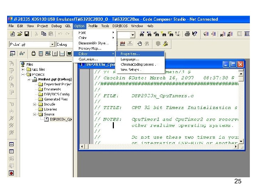Expand the GEL files tree node
257x193 pixels.
[23, 69]
